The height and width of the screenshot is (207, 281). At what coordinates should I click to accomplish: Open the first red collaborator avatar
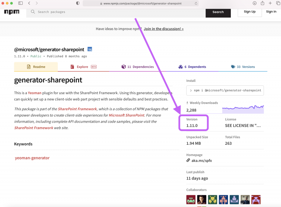pos(191,199)
